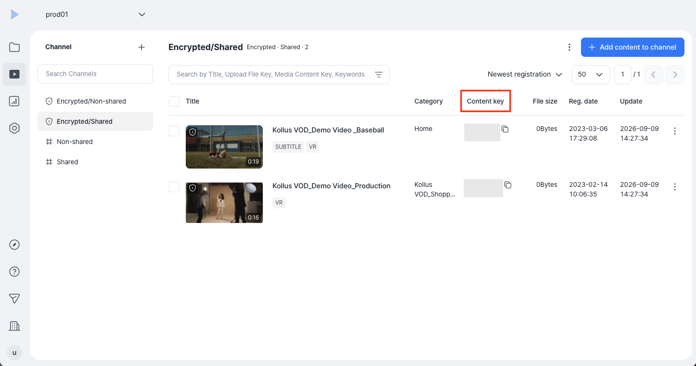Add a new channel with plus icon
Image resolution: width=696 pixels, height=366 pixels.
coord(142,47)
